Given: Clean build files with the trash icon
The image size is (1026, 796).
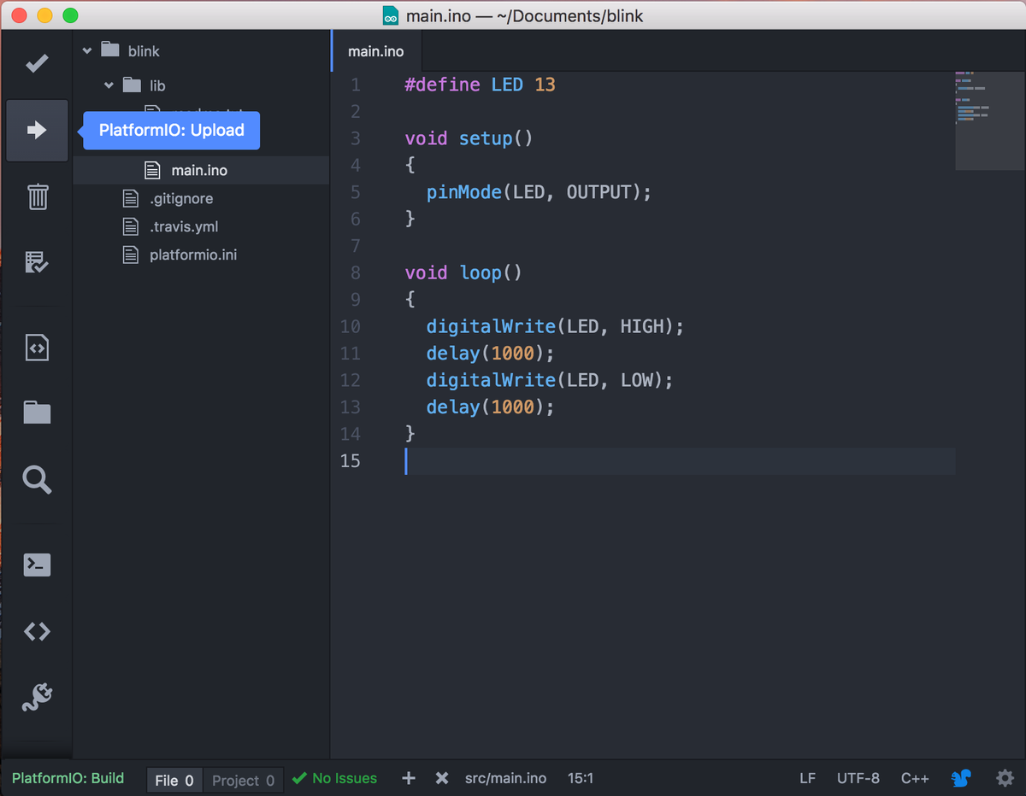Looking at the screenshot, I should (37, 196).
